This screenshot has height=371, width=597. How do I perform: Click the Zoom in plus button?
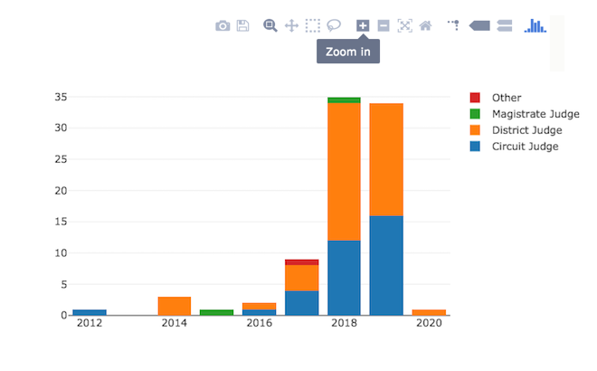[x=363, y=26]
